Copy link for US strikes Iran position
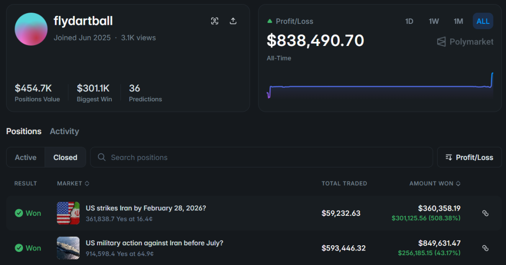The width and height of the screenshot is (506, 265). [x=485, y=213]
